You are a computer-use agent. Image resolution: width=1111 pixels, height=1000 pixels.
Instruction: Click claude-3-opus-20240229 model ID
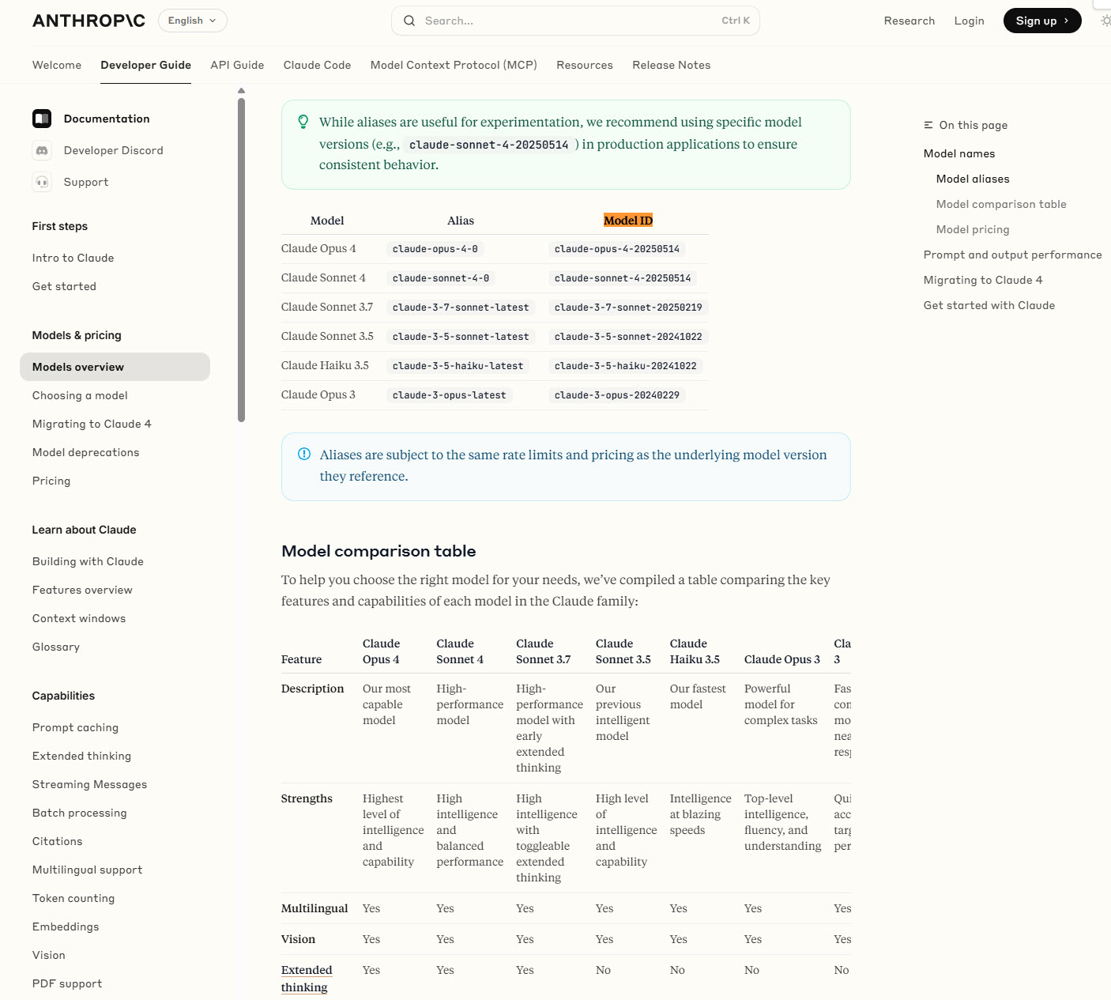click(617, 395)
